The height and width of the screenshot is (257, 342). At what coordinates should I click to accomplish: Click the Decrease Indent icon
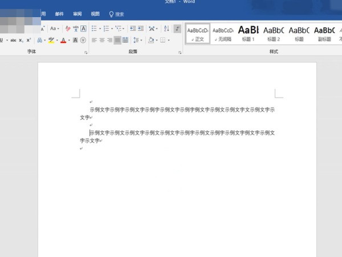tap(133, 29)
